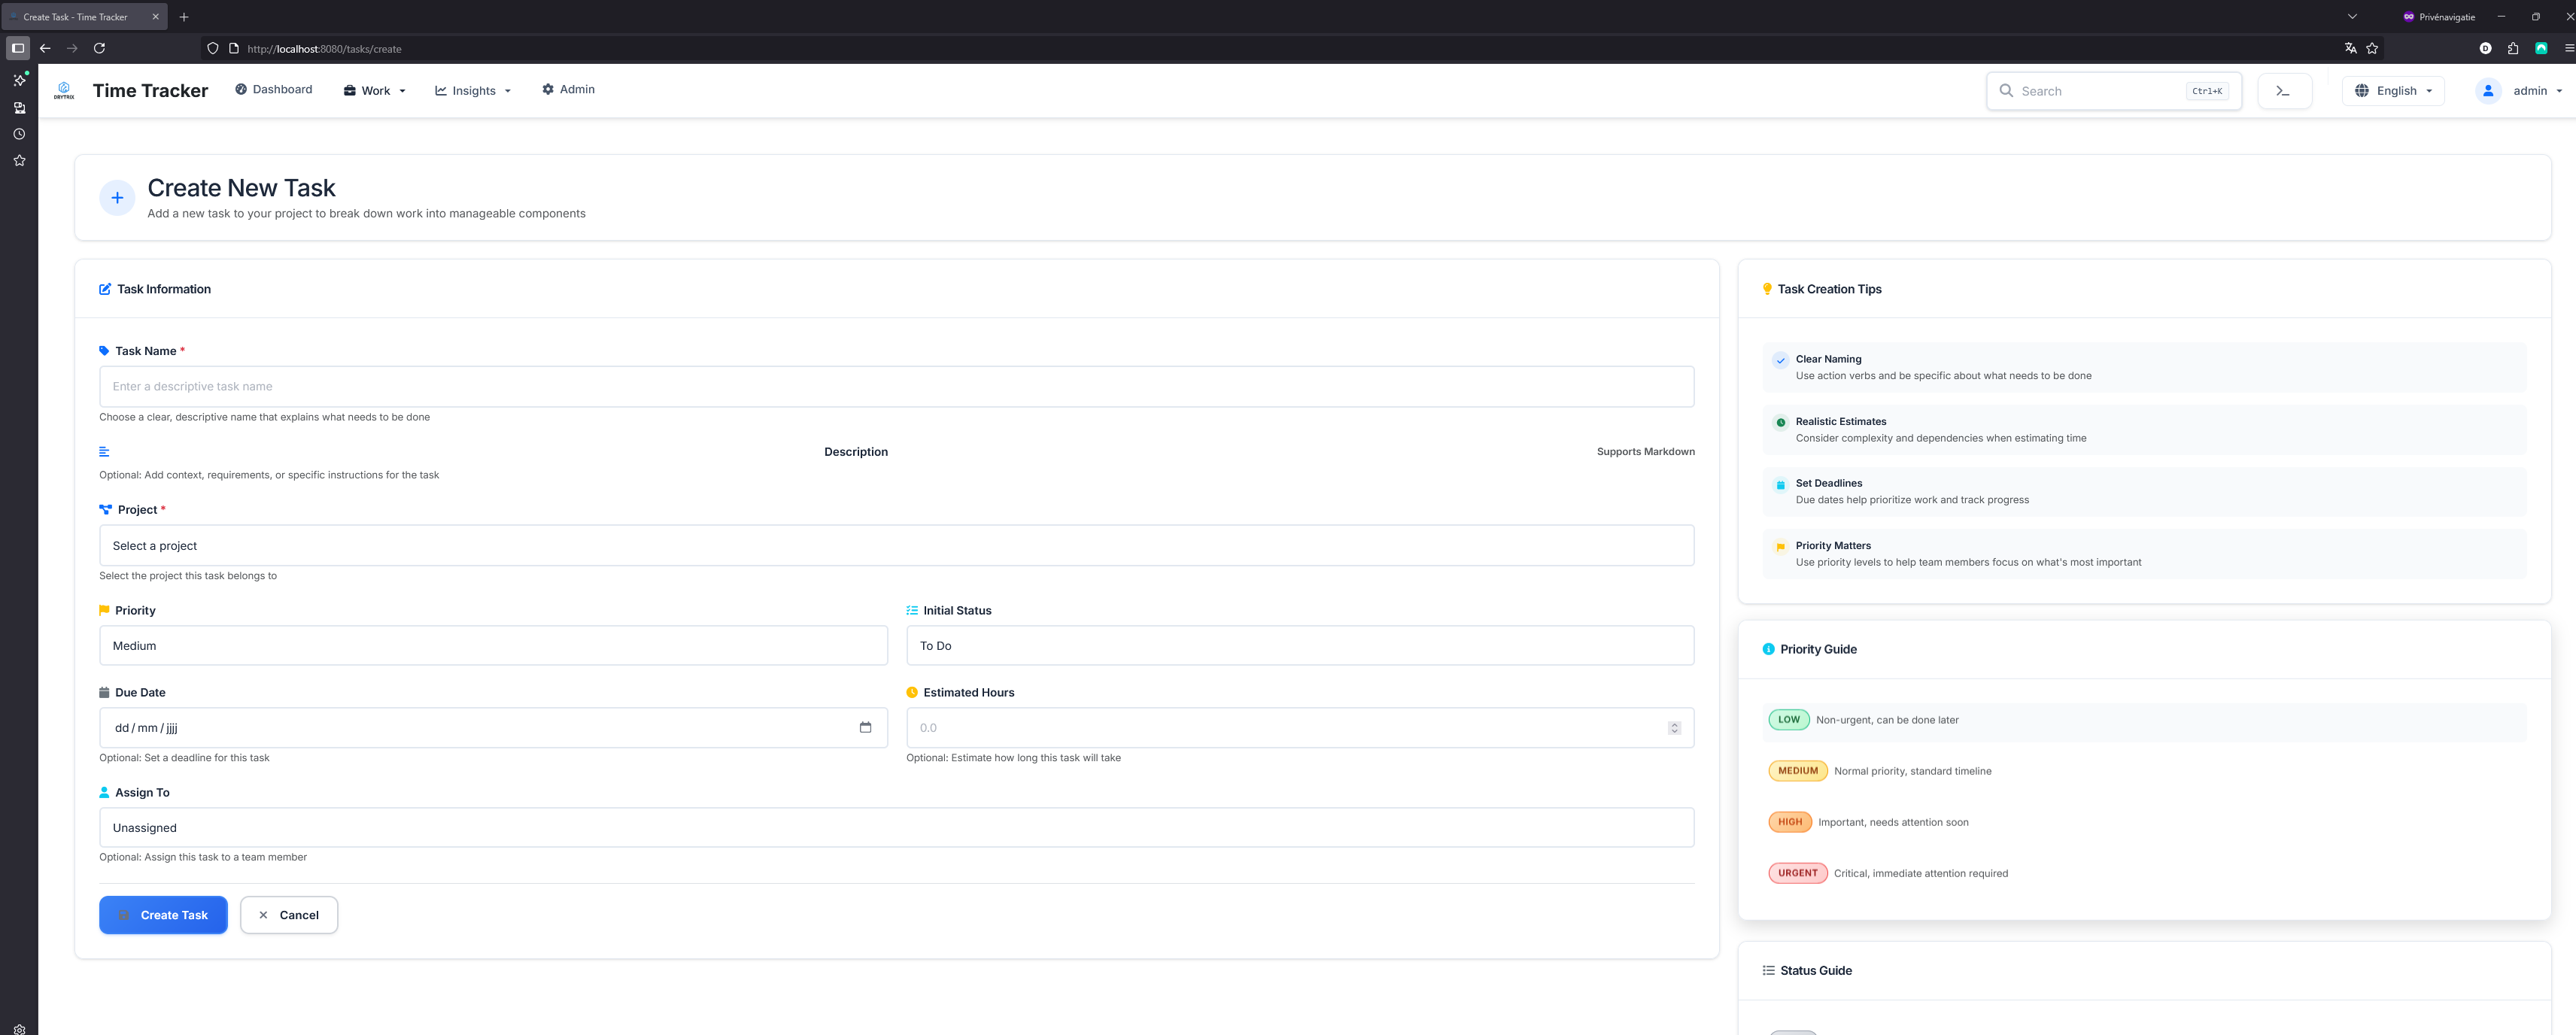The width and height of the screenshot is (2576, 1035).
Task: Expand the Priority Medium dropdown
Action: (x=493, y=645)
